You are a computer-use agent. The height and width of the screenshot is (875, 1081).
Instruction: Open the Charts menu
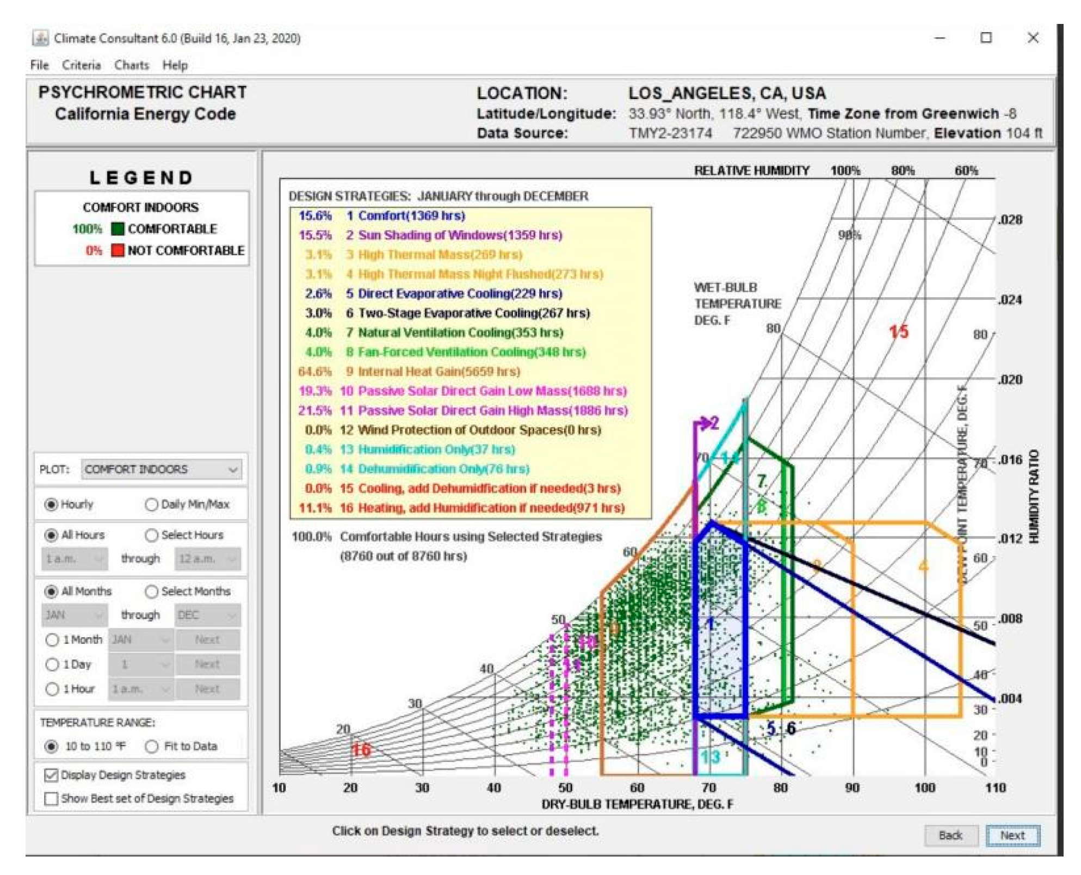[x=130, y=65]
